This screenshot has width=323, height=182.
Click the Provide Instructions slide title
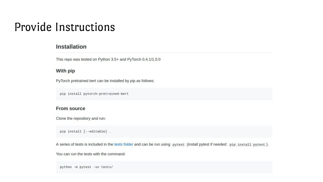[65, 27]
